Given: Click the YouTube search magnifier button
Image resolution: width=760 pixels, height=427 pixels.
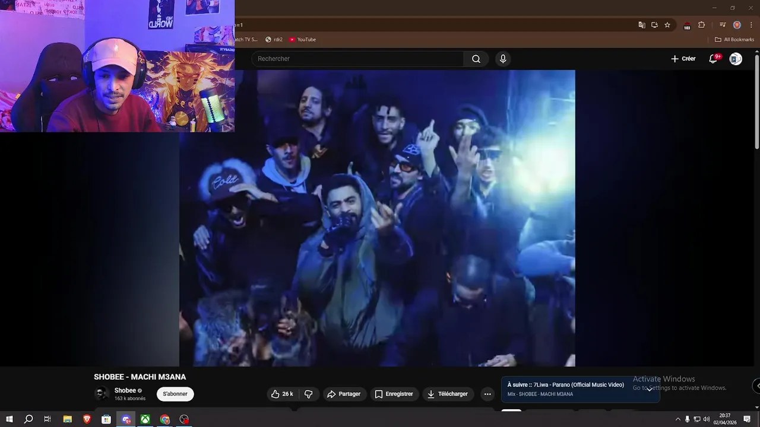Looking at the screenshot, I should 476,59.
